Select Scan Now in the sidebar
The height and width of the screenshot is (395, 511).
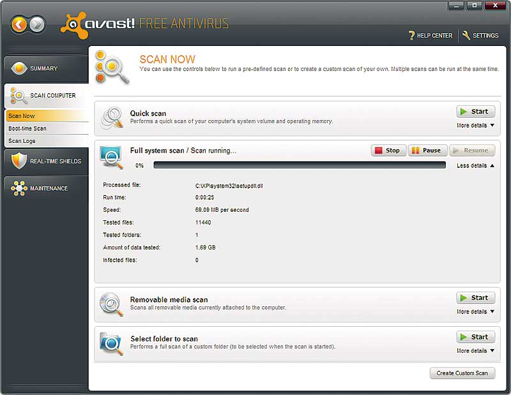point(47,116)
